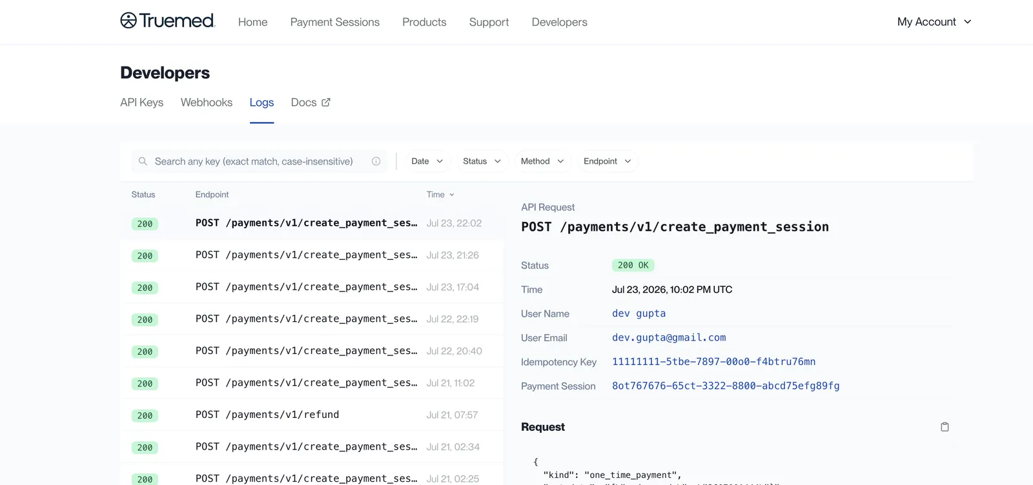Image resolution: width=1033 pixels, height=485 pixels.
Task: Select the log entry from Jul 22, 22:19
Action: (x=312, y=319)
